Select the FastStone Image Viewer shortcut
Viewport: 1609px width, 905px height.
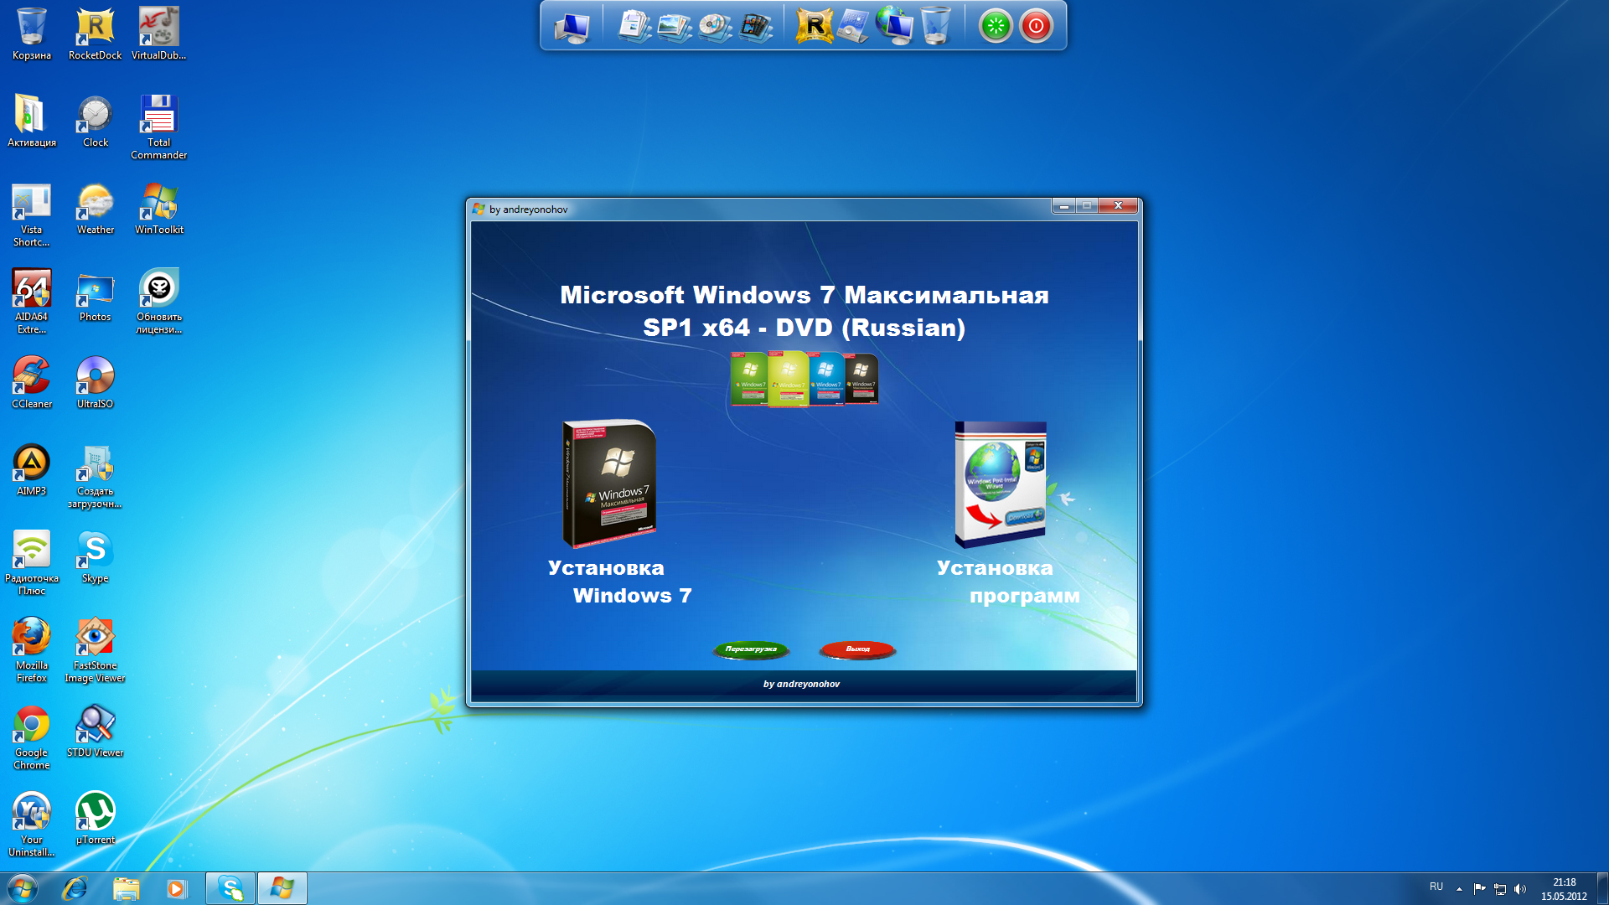click(x=95, y=650)
